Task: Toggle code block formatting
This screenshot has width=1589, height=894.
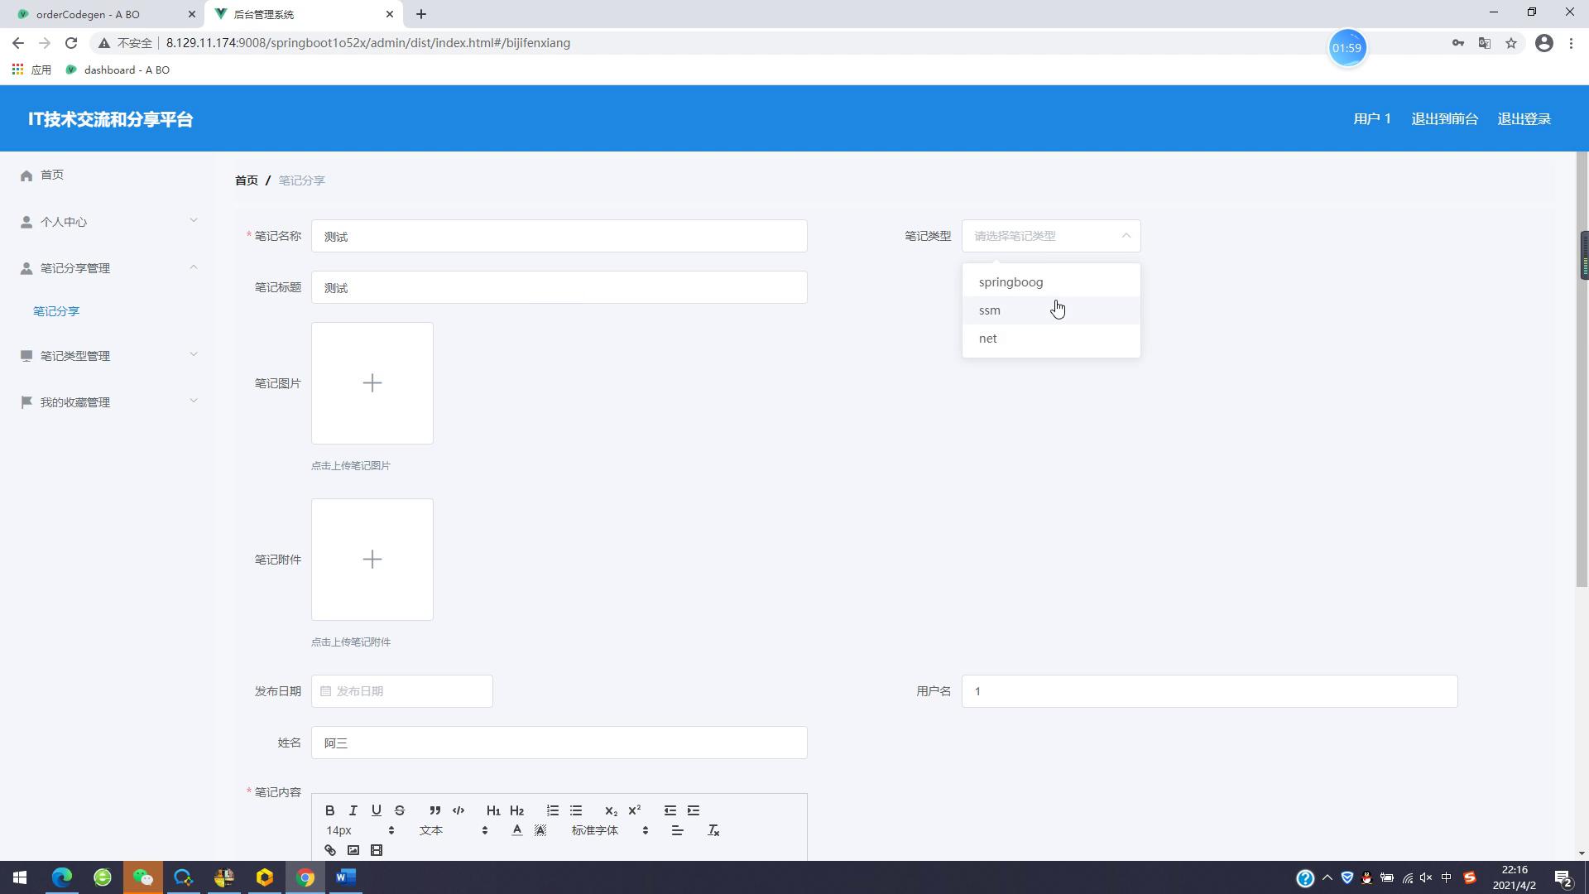Action: pos(458,810)
